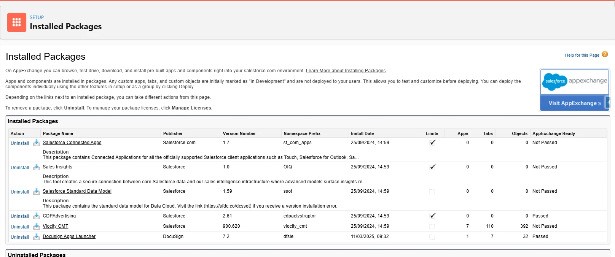Open Vlocity CMT package name link
Viewport: 615px width, 257px height.
pyautogui.click(x=56, y=226)
